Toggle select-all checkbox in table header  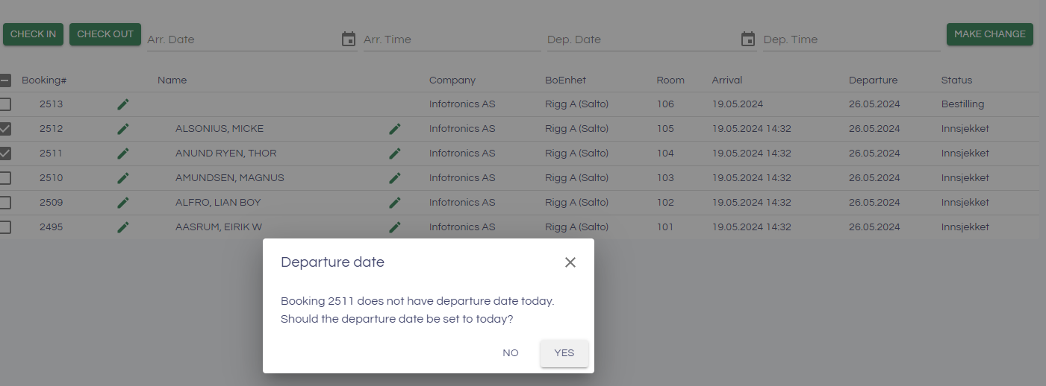[x=5, y=80]
